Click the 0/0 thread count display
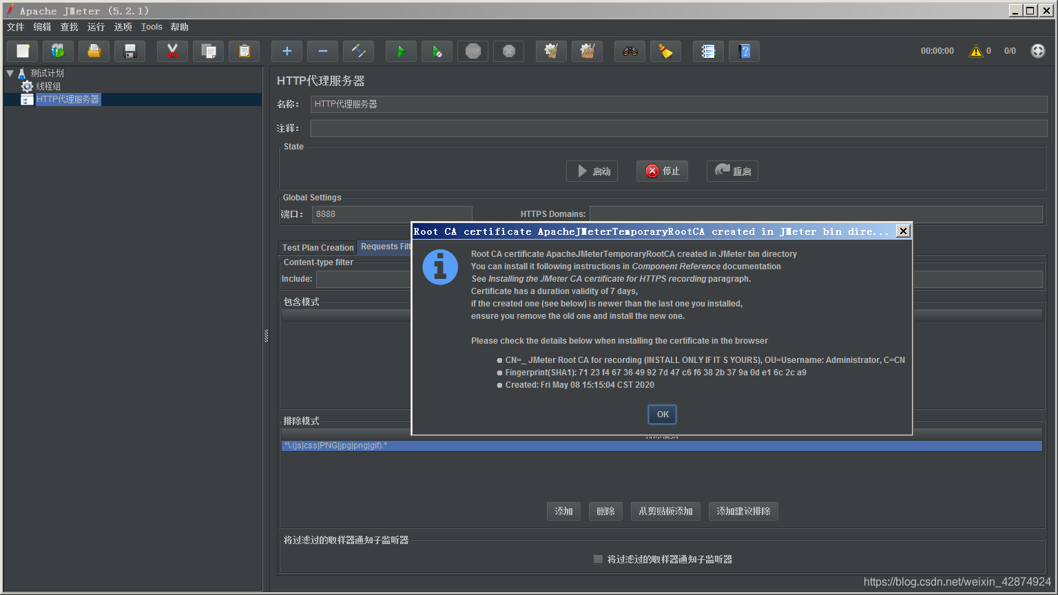 (1010, 51)
